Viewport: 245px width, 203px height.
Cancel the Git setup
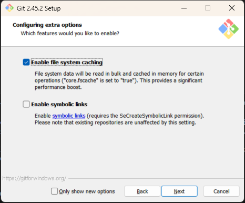click(x=221, y=191)
